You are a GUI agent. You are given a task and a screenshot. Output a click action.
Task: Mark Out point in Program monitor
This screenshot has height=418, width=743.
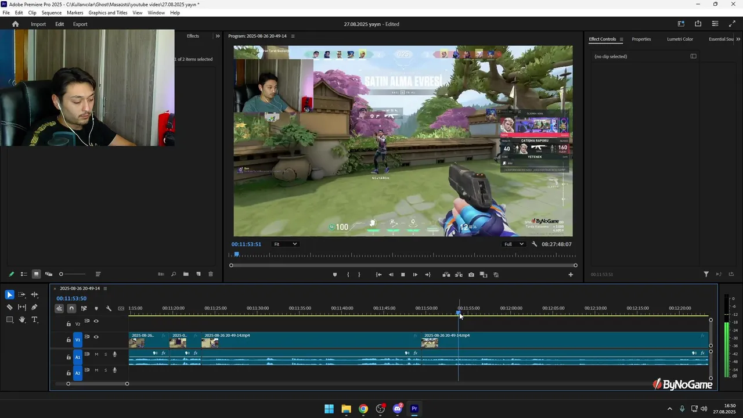tap(359, 275)
